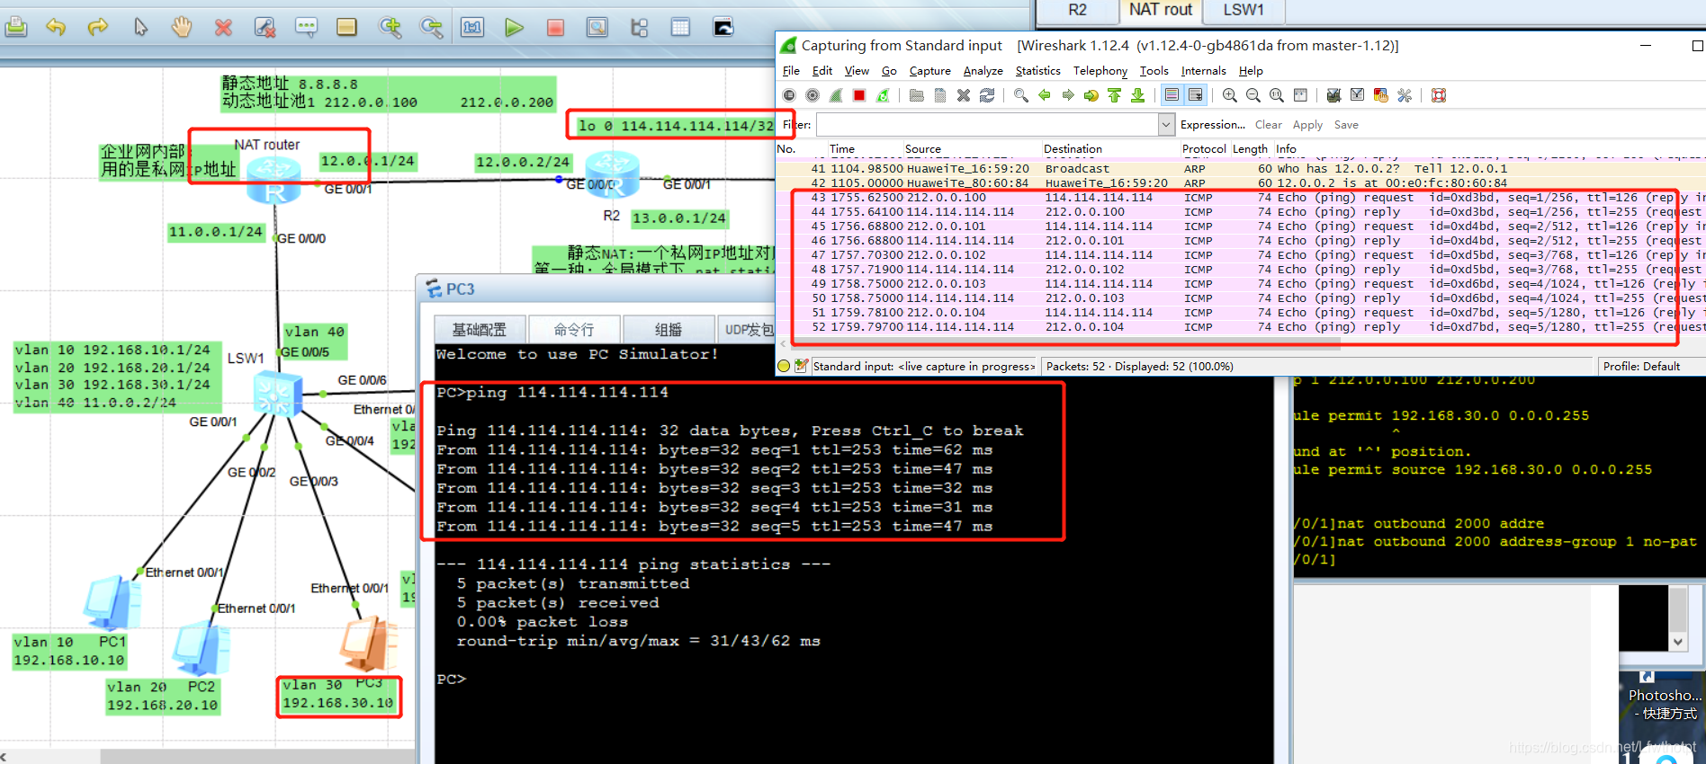Open the 基础配置 tab in PC3
The width and height of the screenshot is (1706, 764).
pos(479,330)
